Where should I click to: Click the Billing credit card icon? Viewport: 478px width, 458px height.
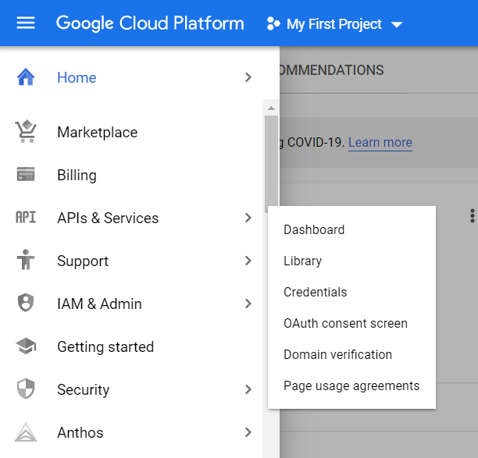point(26,175)
